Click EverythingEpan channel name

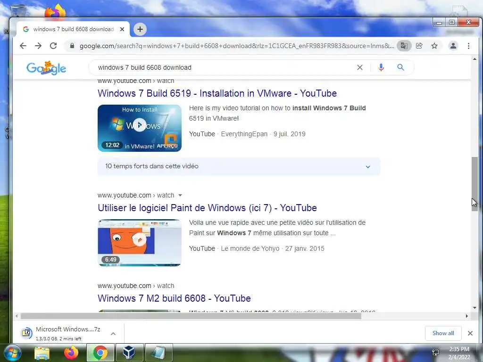click(x=244, y=134)
